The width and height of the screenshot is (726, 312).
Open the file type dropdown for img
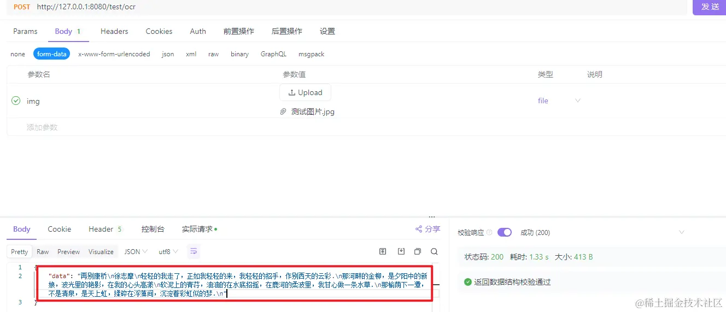[559, 101]
